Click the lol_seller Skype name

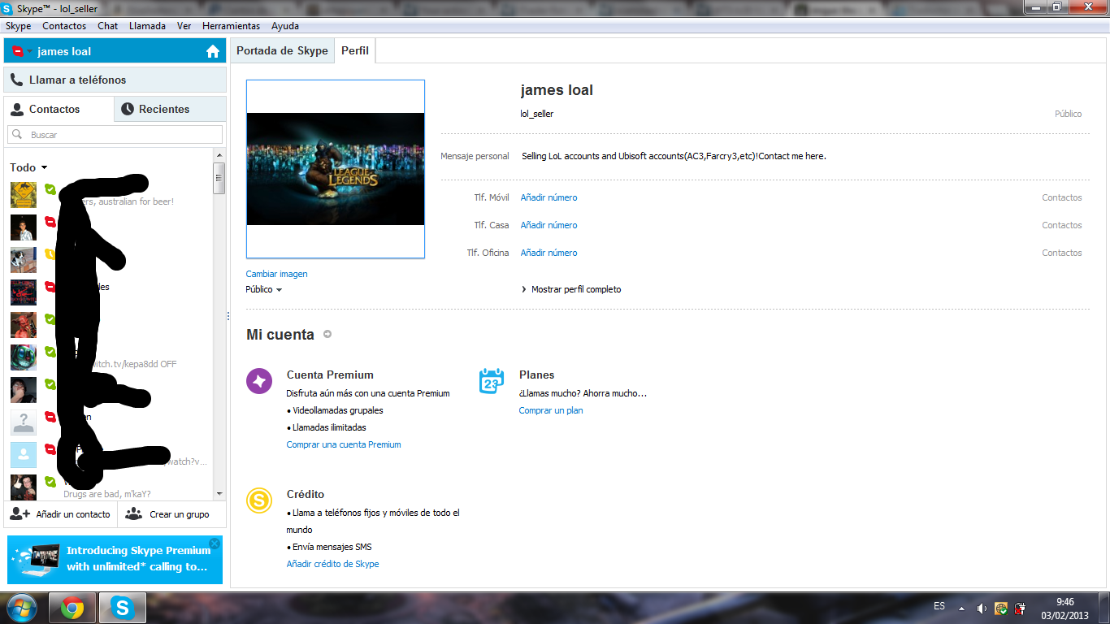tap(537, 114)
